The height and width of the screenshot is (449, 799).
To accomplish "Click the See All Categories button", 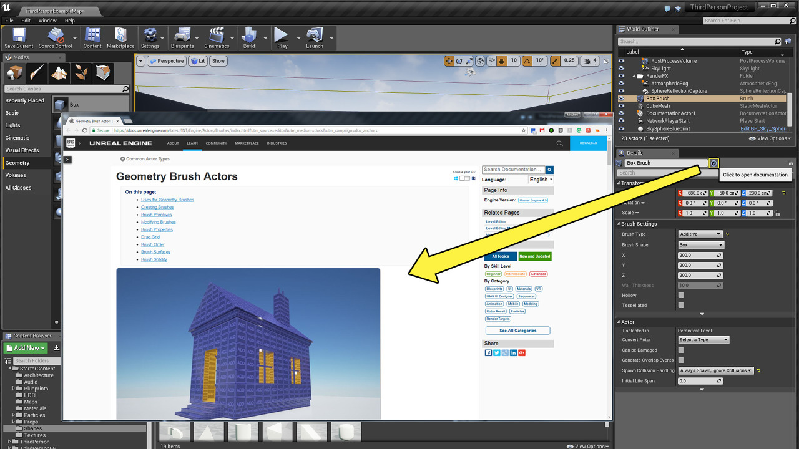I will (517, 331).
